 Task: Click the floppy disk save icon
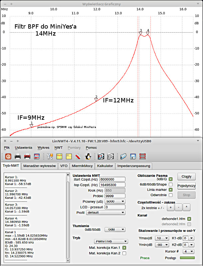tap(133, 156)
